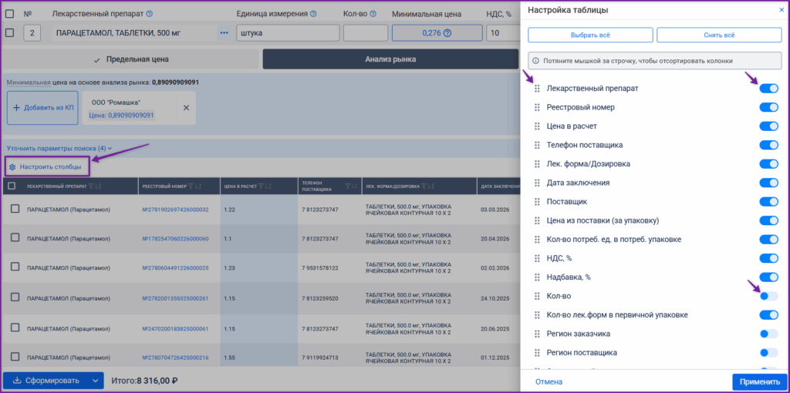Enable the Кол-во column toggle
This screenshot has width=790, height=393.
pos(769,296)
